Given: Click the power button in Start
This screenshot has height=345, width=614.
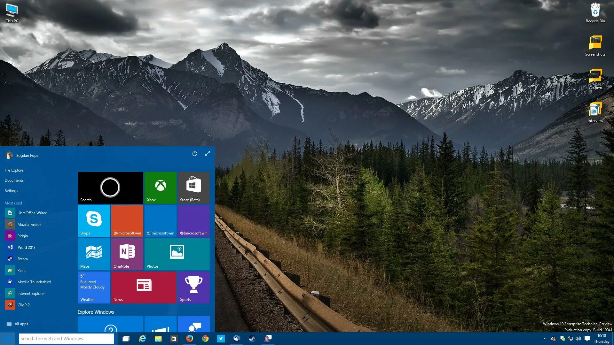Looking at the screenshot, I should coord(194,153).
